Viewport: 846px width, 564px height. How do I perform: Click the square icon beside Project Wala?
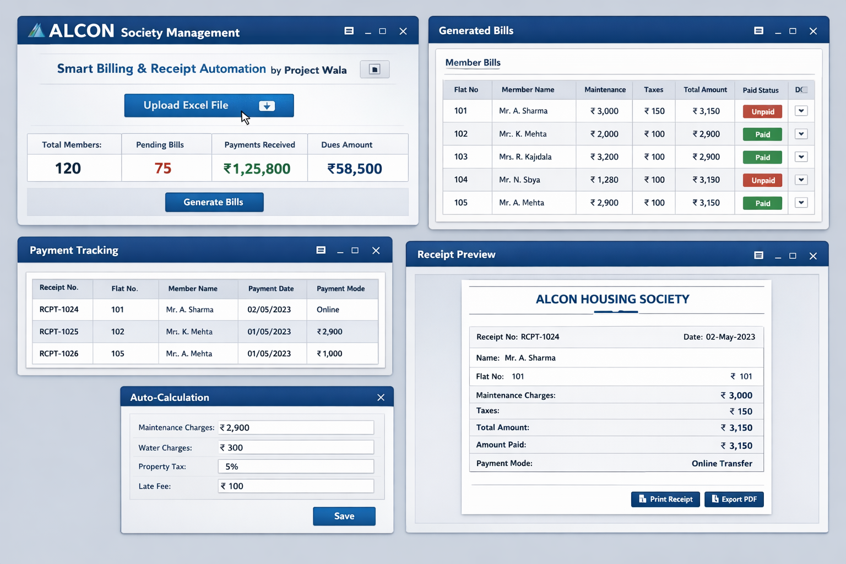tap(375, 69)
